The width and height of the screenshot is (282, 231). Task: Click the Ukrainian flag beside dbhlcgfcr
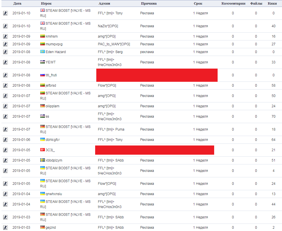43,139
